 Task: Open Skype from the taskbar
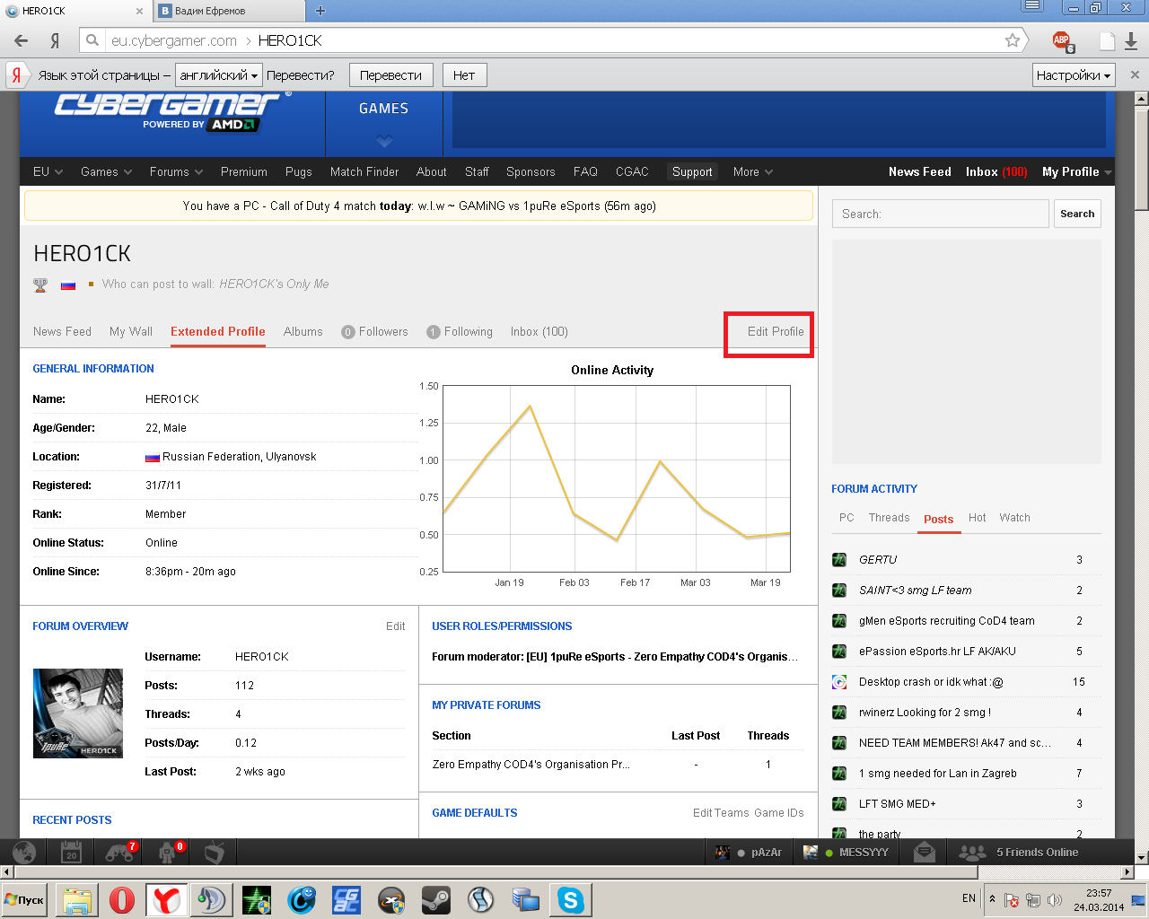pos(571,900)
